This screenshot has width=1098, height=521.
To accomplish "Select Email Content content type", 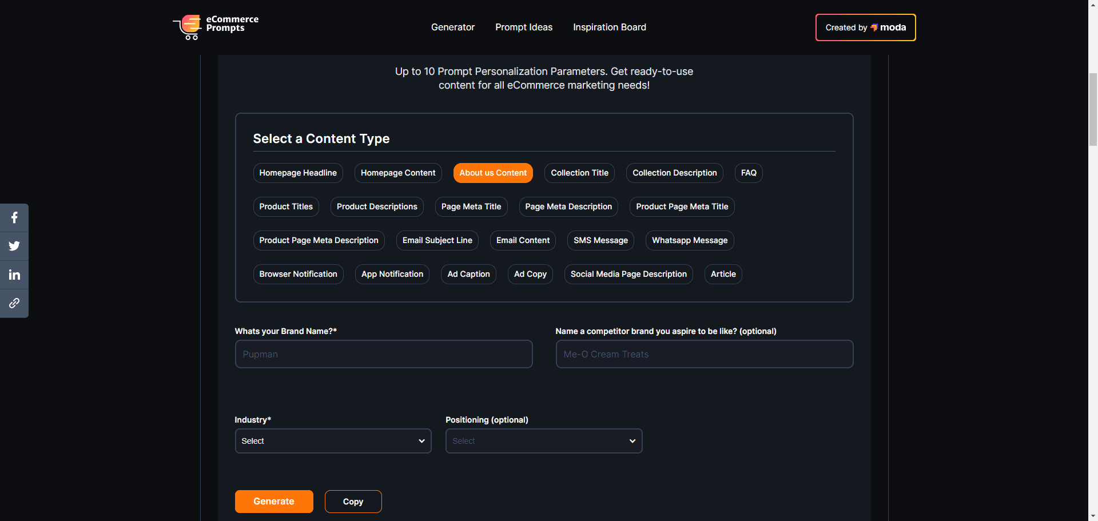I will (x=523, y=240).
